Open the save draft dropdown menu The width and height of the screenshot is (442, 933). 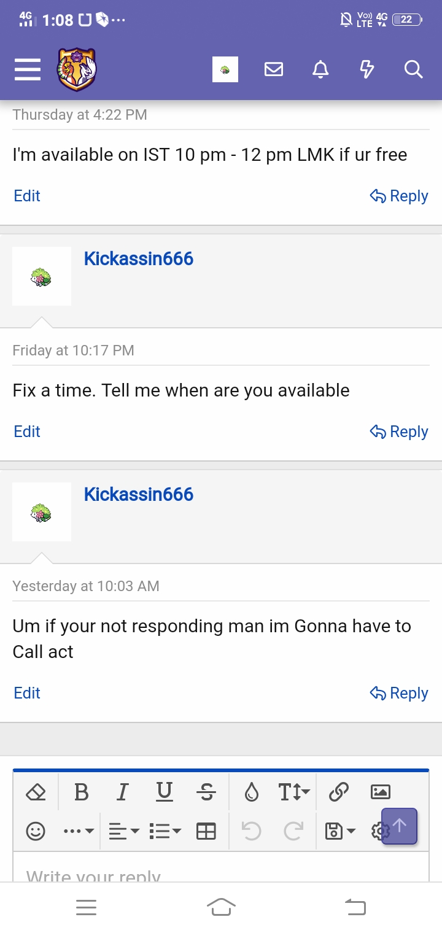340,831
